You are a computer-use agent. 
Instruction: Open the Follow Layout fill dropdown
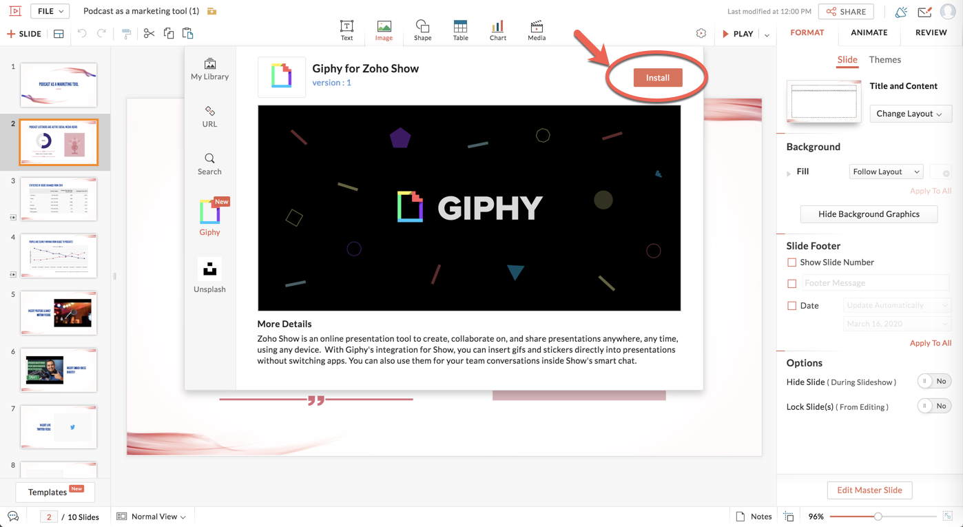coord(886,172)
